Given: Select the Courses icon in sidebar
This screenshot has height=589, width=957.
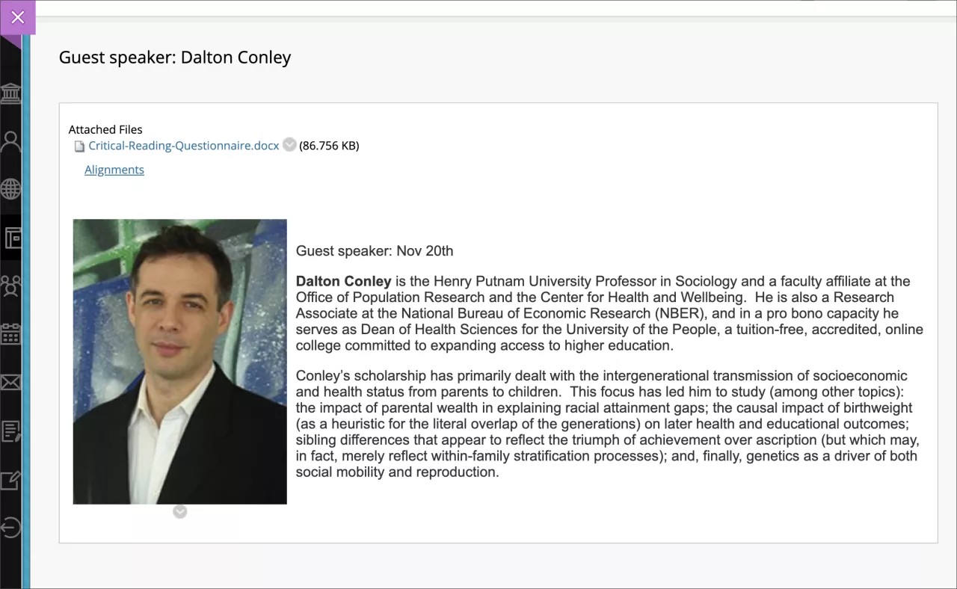Looking at the screenshot, I should [x=12, y=238].
